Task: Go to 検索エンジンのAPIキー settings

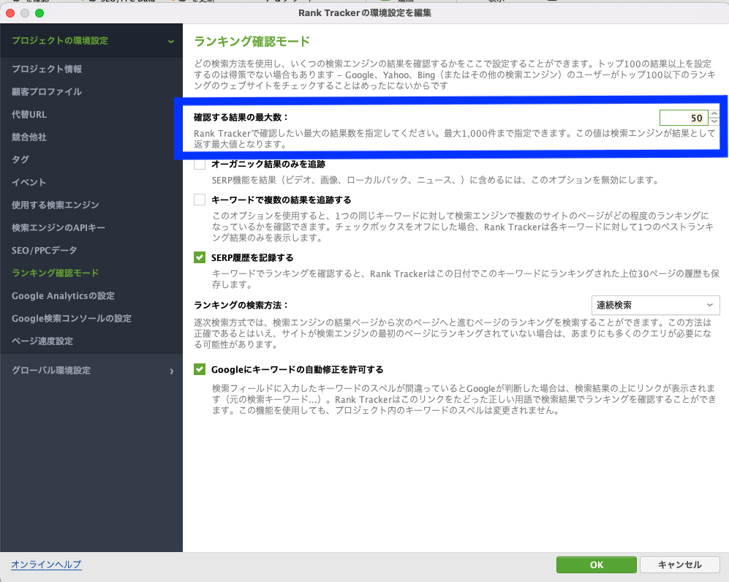Action: [x=58, y=228]
